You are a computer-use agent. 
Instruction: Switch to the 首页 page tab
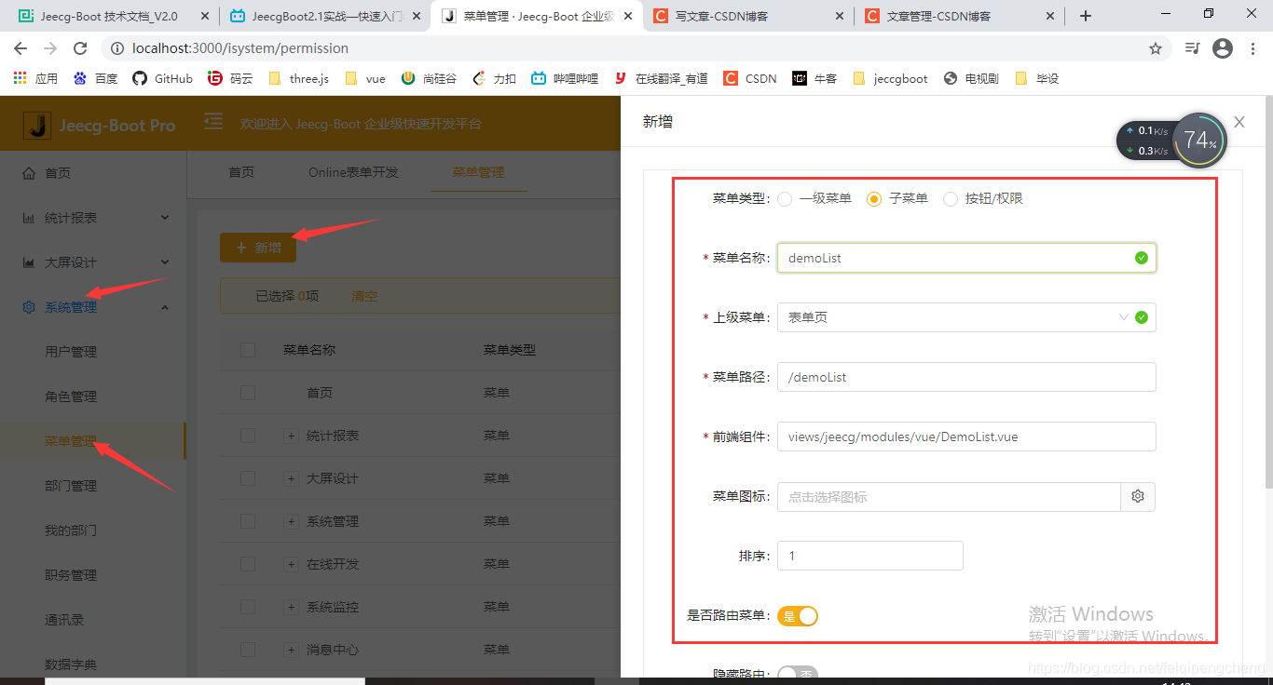coord(241,172)
